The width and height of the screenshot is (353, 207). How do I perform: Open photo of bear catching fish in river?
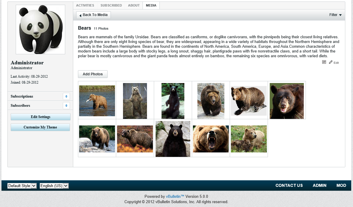[x=97, y=101]
